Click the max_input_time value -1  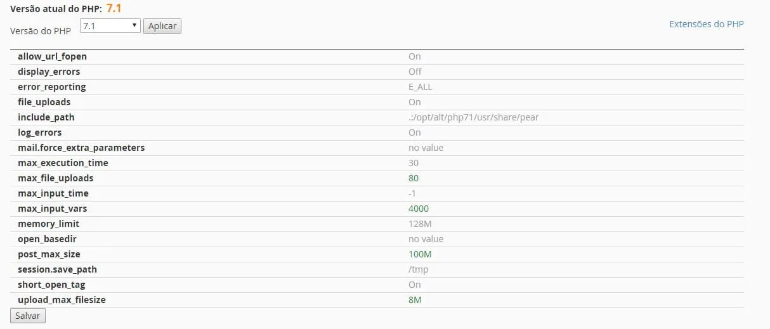click(412, 193)
